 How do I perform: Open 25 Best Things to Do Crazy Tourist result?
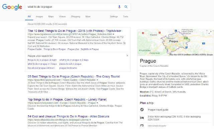tap(74, 76)
